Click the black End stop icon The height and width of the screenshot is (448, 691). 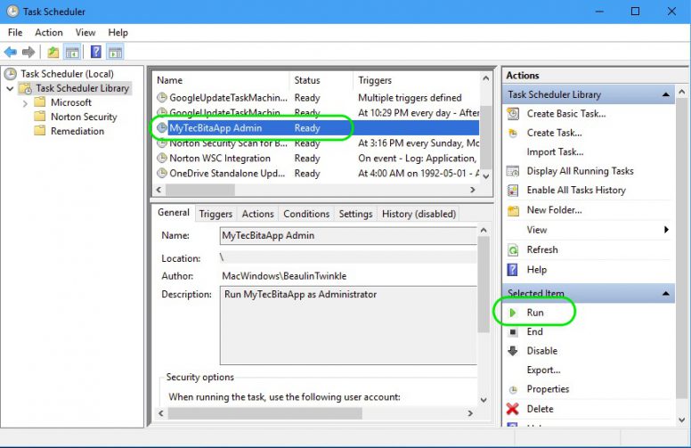513,331
